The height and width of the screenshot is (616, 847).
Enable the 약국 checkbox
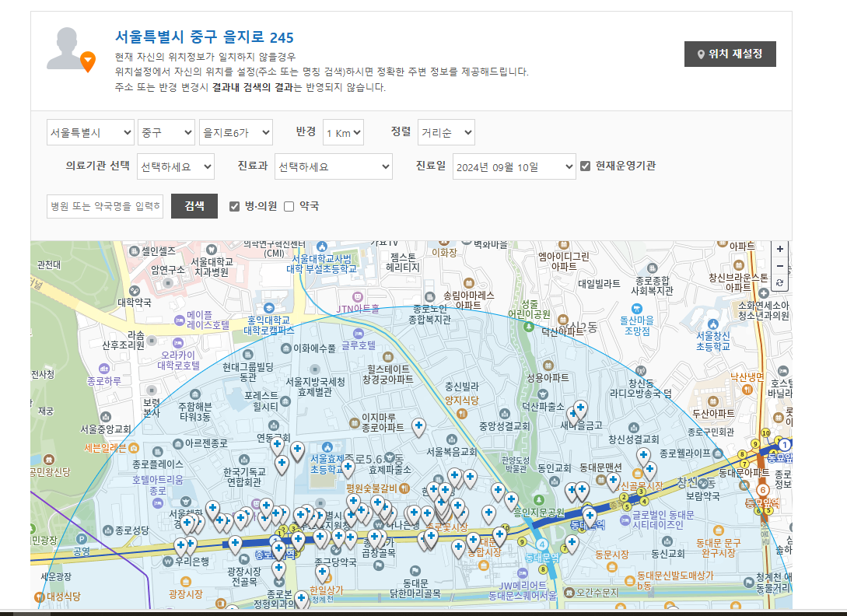(289, 205)
